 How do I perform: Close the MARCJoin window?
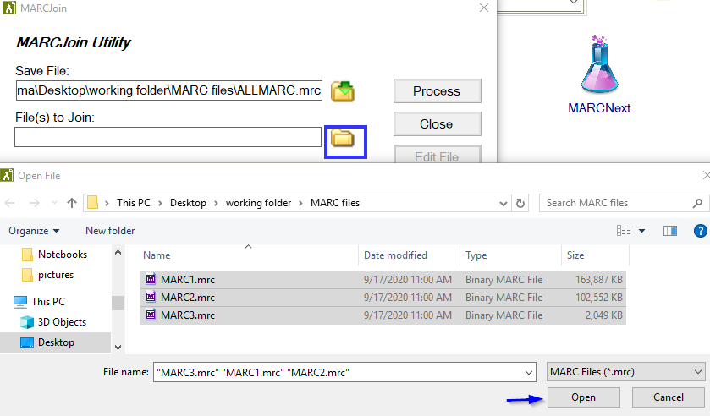pos(483,8)
